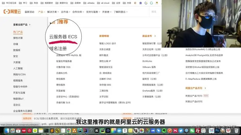Select 数据库 category in sidebar
Image resolution: width=241 pixels, height=135 pixels.
coord(17,50)
